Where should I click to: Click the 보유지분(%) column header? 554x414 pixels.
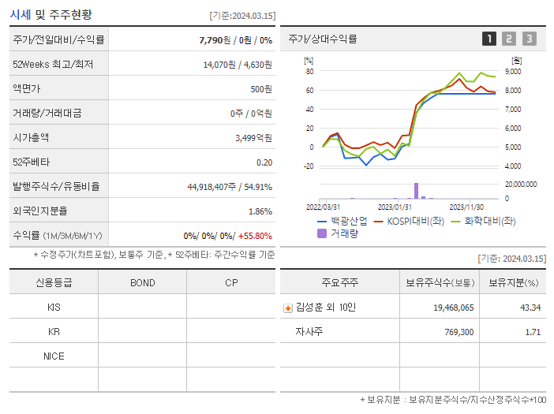pos(514,282)
